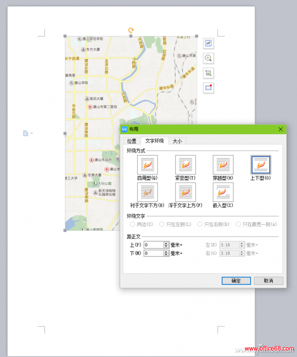Switch to the 大小 tab
Screen dimensions: 297x357
coord(177,141)
